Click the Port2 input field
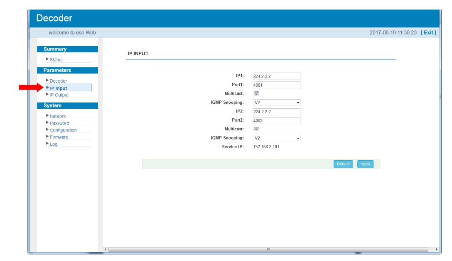The image size is (452, 261). tap(276, 121)
